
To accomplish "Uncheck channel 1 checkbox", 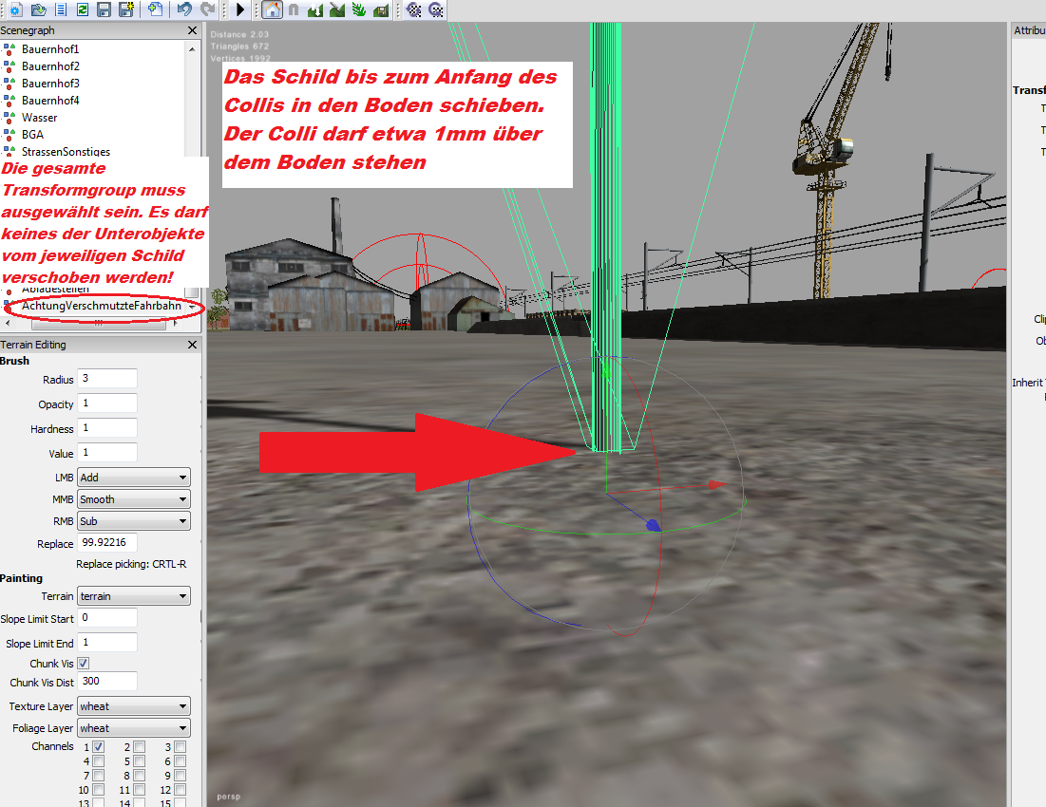I will [x=99, y=747].
